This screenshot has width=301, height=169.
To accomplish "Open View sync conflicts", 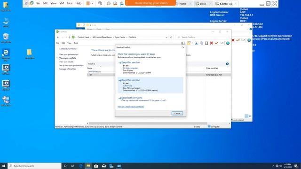I will point(68,58).
